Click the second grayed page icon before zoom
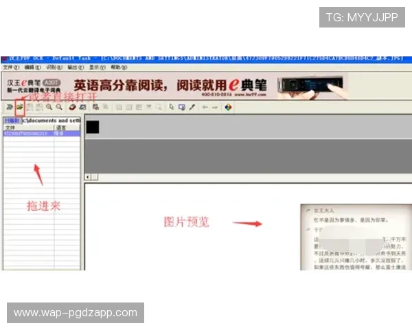The image size is (412, 330). [39, 107]
